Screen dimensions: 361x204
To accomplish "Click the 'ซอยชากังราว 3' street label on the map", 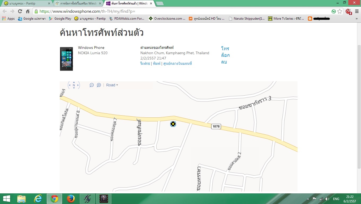I will pos(255,103).
